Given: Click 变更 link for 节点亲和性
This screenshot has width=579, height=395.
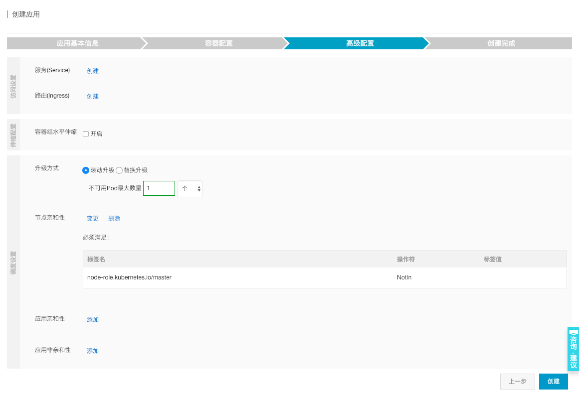Looking at the screenshot, I should [x=93, y=218].
